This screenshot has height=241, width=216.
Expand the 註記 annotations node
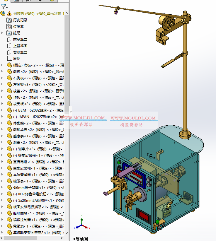click(2, 33)
